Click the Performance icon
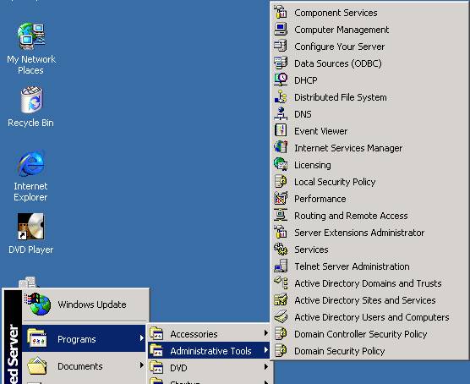 [x=281, y=198]
